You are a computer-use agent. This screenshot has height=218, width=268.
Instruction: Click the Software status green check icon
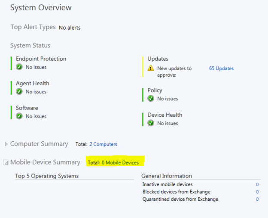(19, 116)
